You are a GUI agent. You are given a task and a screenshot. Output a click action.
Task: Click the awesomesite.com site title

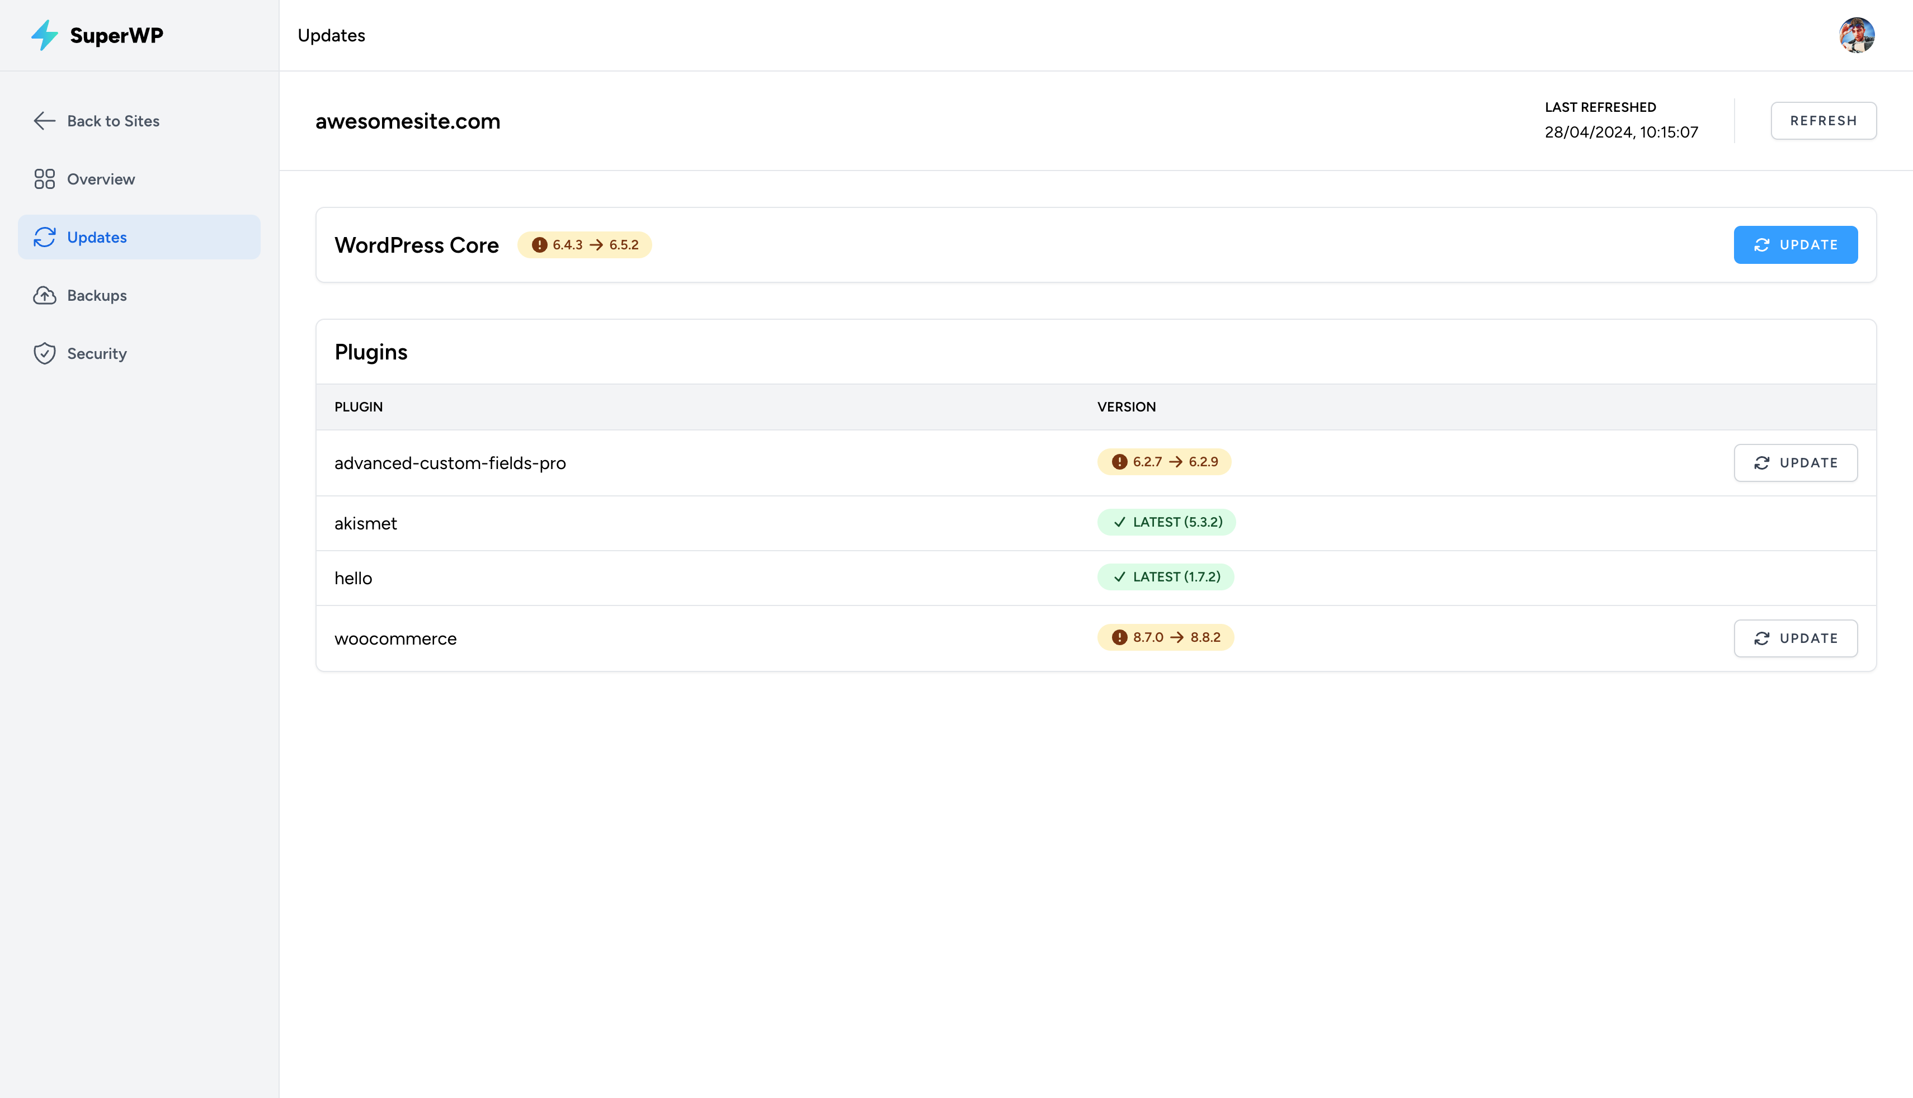(x=407, y=121)
